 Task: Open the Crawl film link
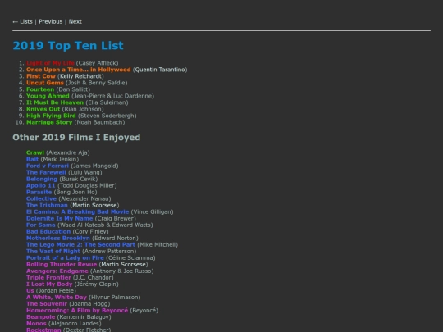click(35, 152)
